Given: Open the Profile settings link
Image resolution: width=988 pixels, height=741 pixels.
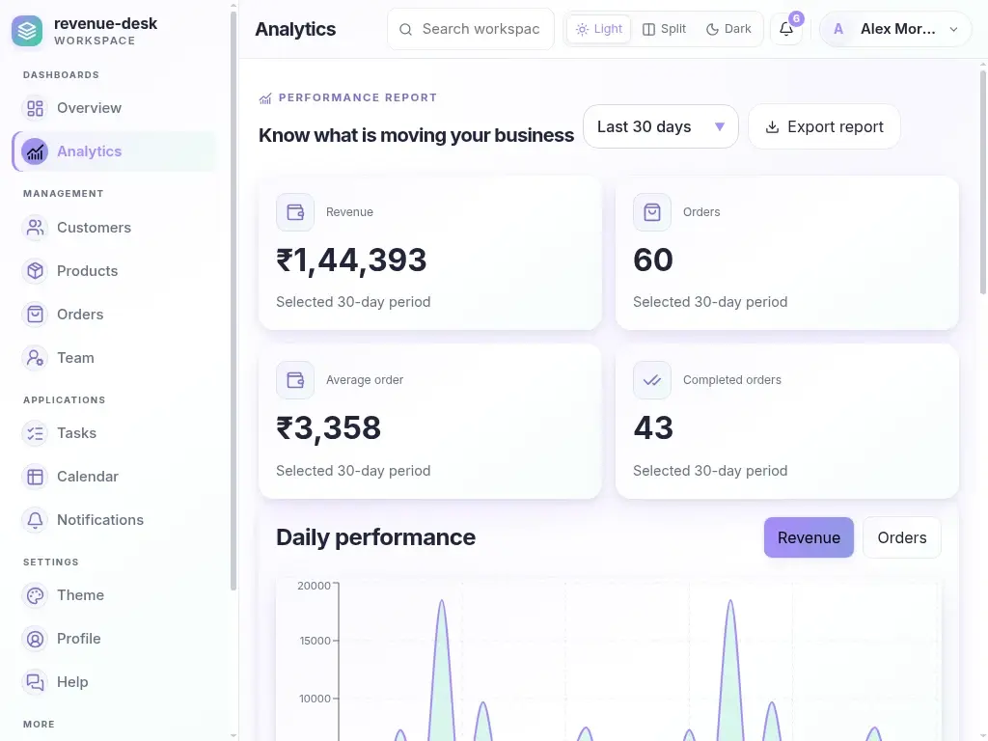Looking at the screenshot, I should point(114,639).
